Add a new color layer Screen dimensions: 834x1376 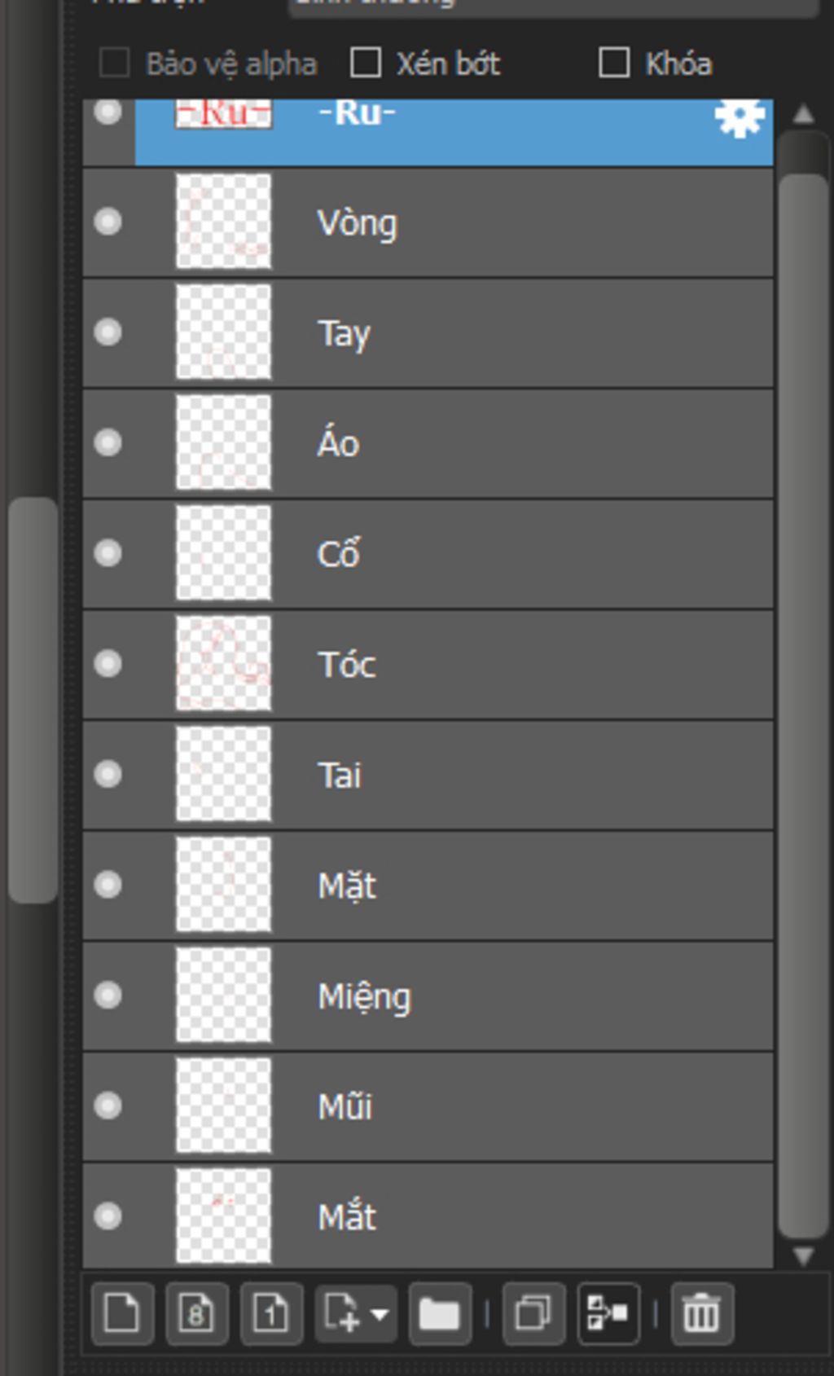point(122,1313)
